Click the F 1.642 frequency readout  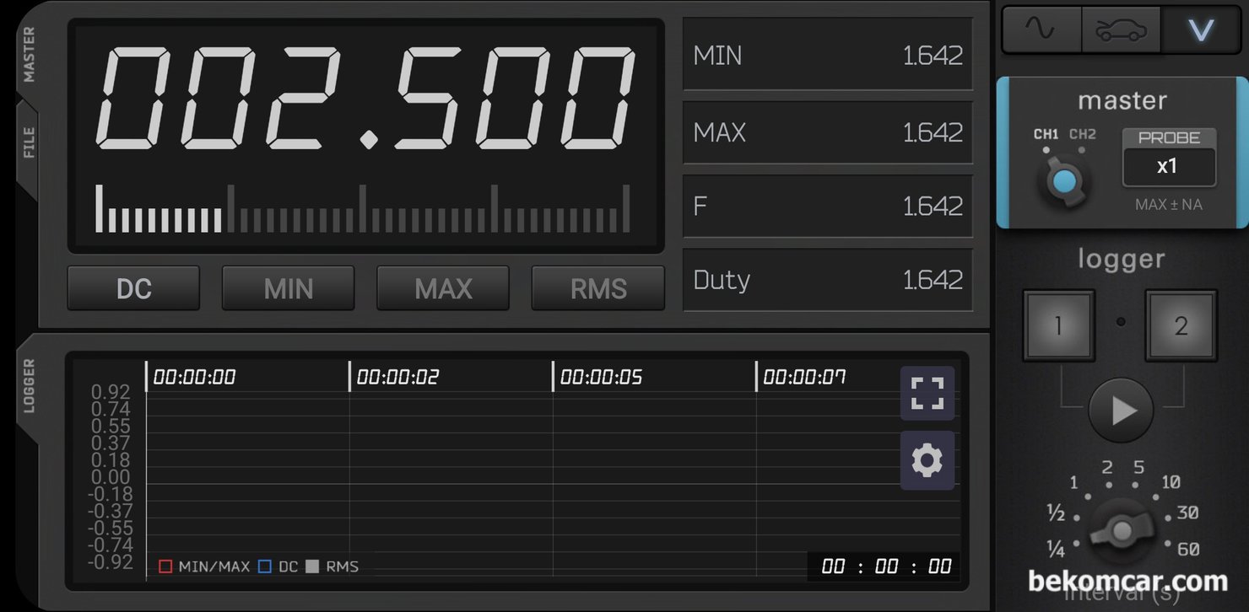[x=827, y=206]
